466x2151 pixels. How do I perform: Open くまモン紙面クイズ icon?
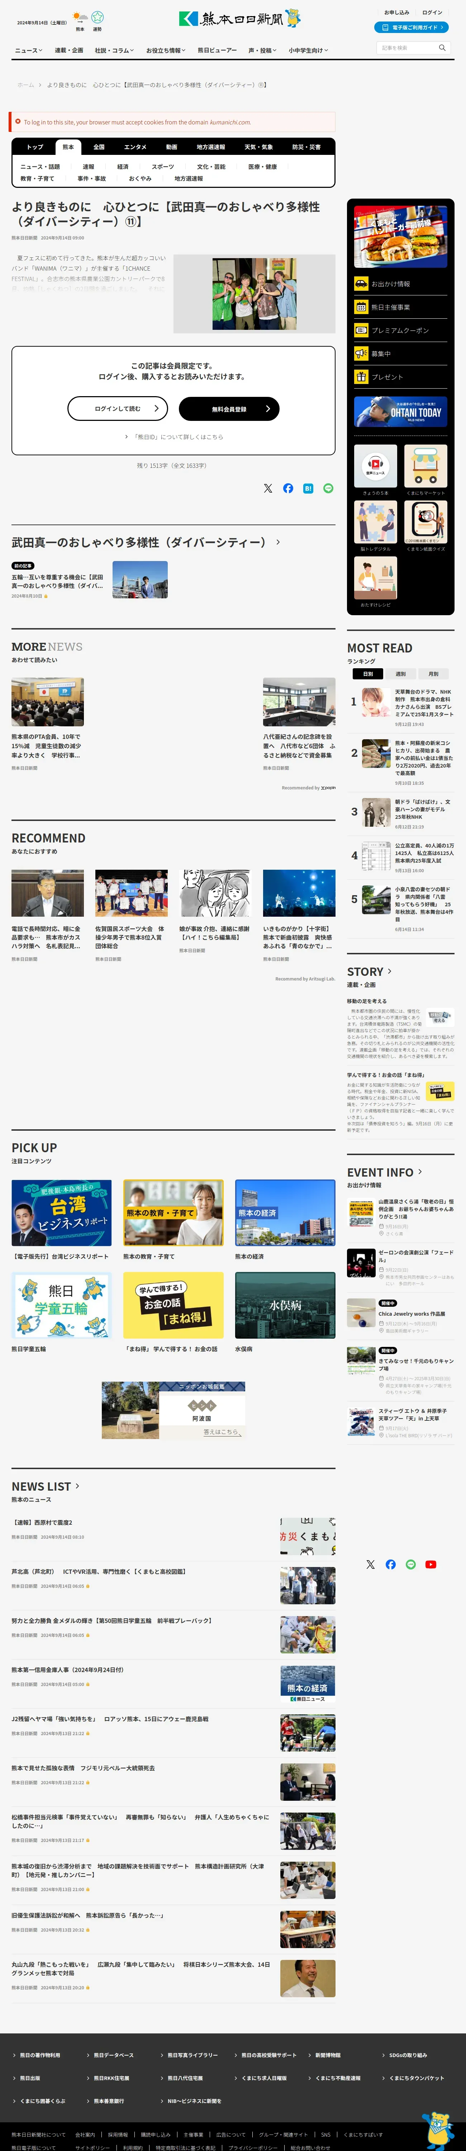(426, 522)
